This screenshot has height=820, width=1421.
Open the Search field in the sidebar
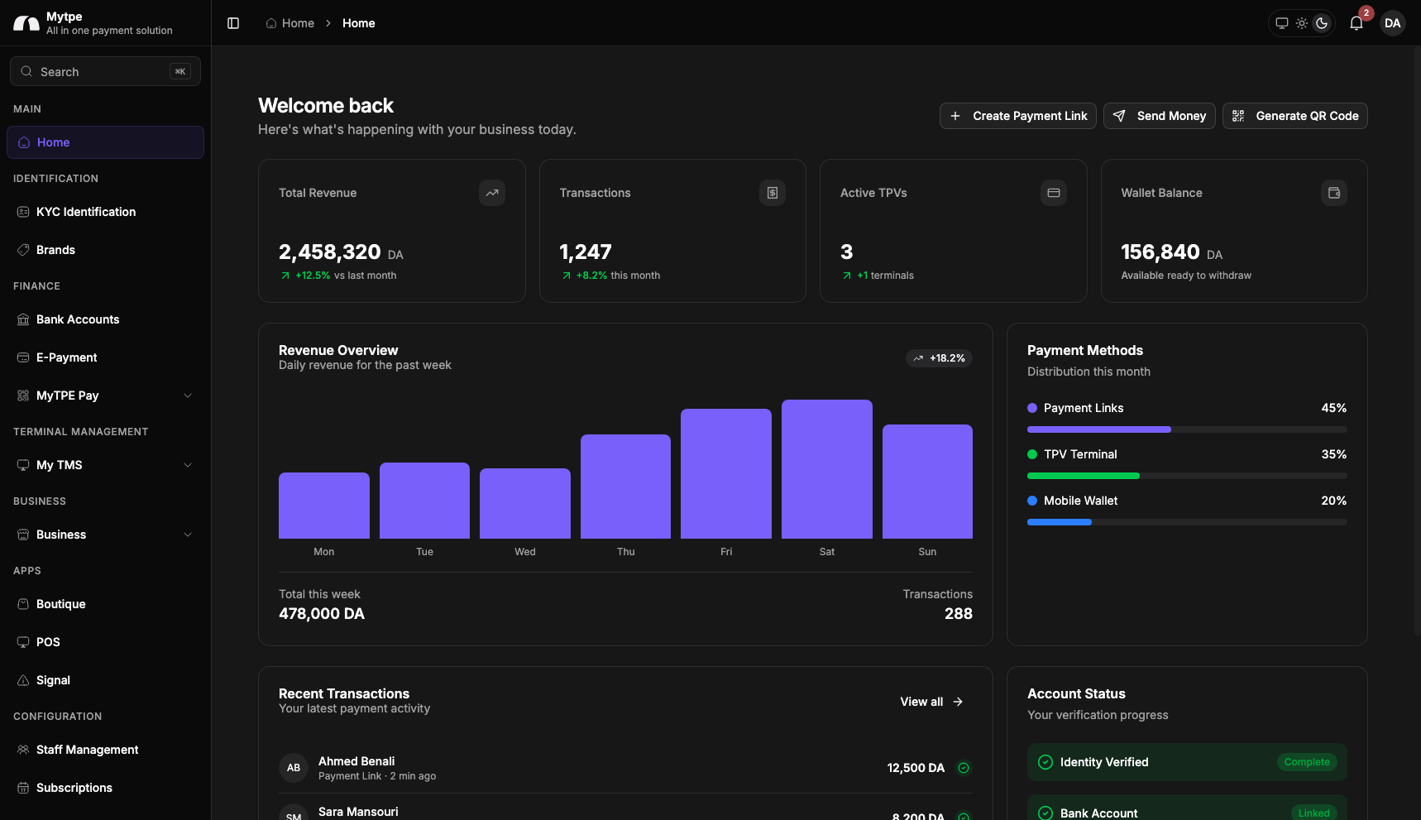click(x=104, y=71)
